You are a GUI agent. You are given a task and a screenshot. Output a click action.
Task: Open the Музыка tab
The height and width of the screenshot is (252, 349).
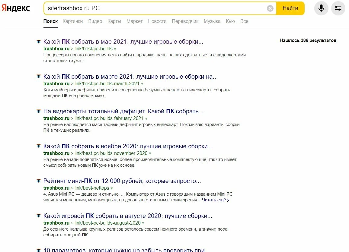[x=212, y=21]
